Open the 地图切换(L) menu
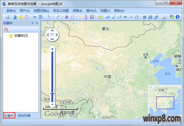 (x=41, y=11)
